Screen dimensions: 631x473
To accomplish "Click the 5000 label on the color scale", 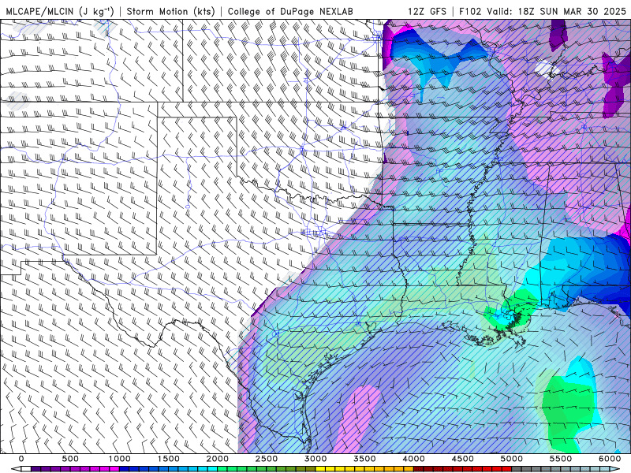I will 512,459.
